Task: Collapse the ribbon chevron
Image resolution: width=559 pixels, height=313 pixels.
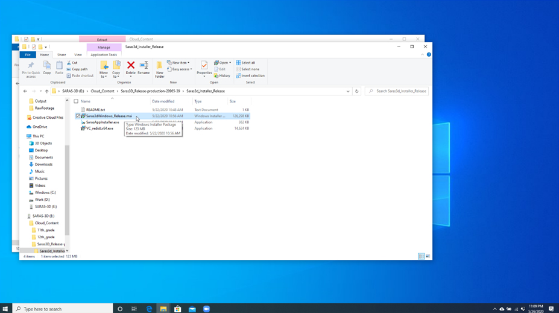Action: point(423,54)
